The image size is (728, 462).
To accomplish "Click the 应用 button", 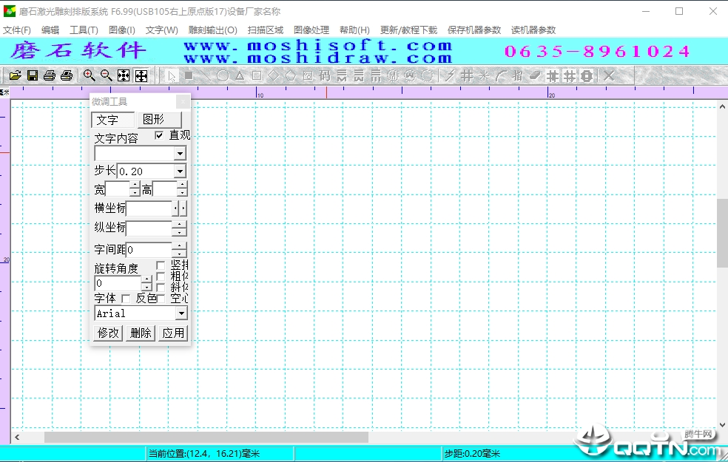I will pos(174,333).
